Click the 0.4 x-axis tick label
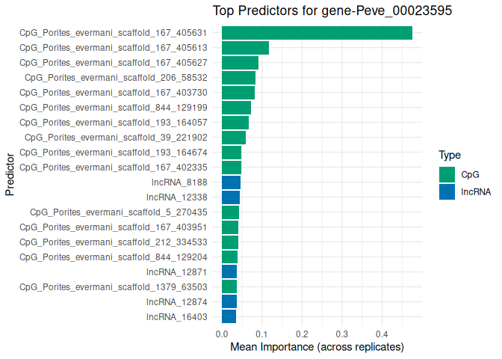The height and width of the screenshot is (359, 502). [382, 334]
